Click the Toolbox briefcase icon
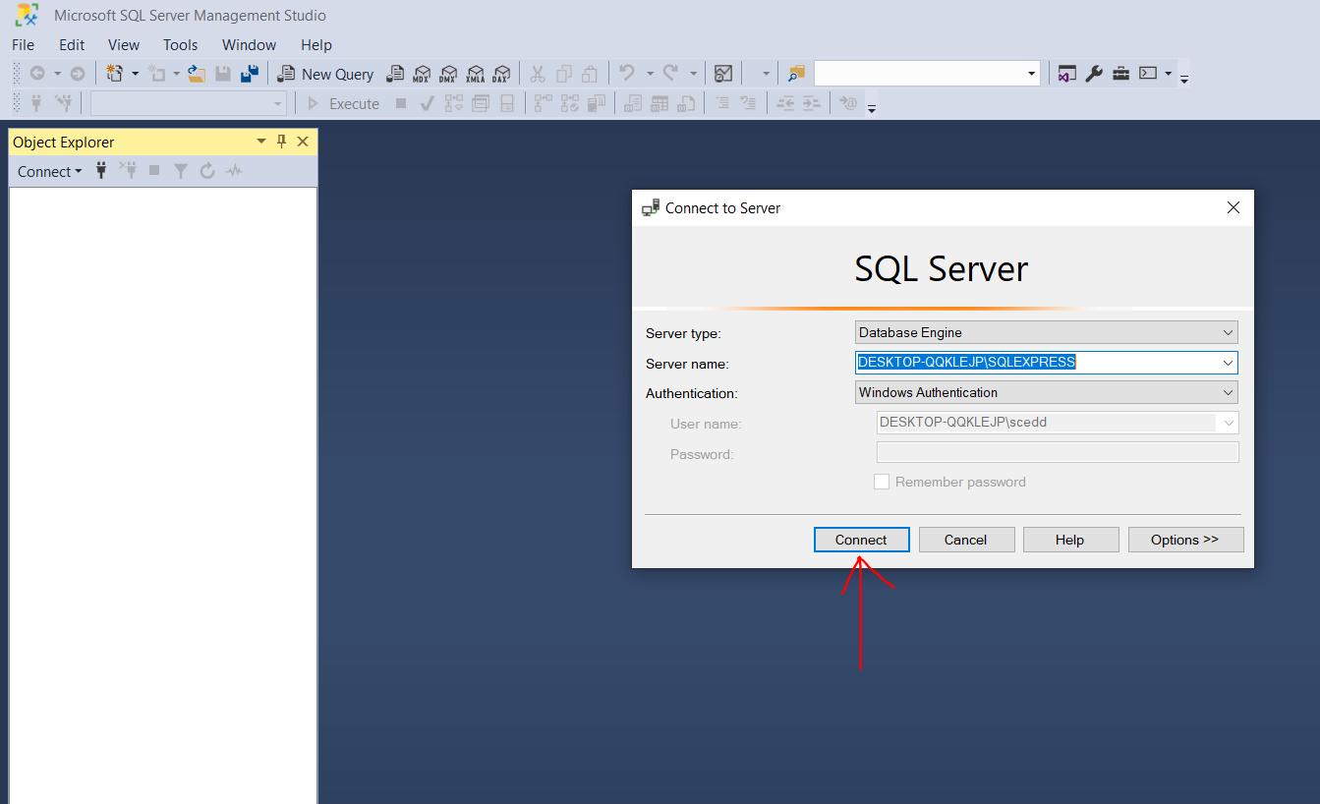Viewport: 1320px width, 804px height. click(1120, 74)
